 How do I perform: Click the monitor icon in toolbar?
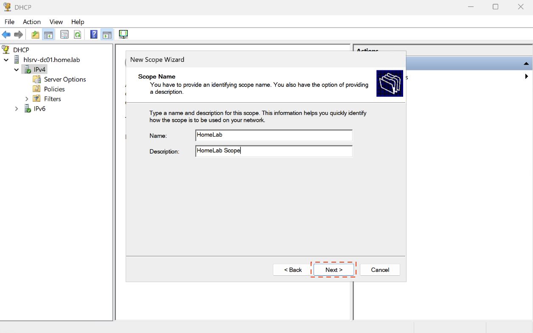click(x=123, y=35)
